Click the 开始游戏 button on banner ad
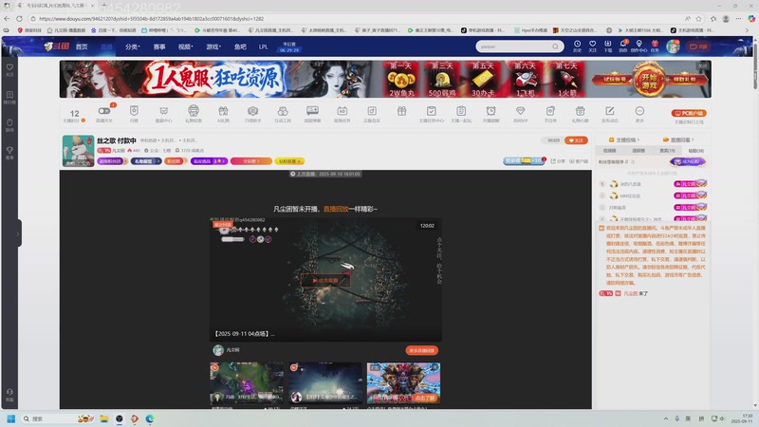759x427 pixels. click(649, 81)
